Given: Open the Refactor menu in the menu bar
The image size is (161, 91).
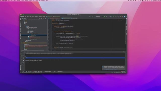Looking at the screenshot, I should click(x=26, y=1).
